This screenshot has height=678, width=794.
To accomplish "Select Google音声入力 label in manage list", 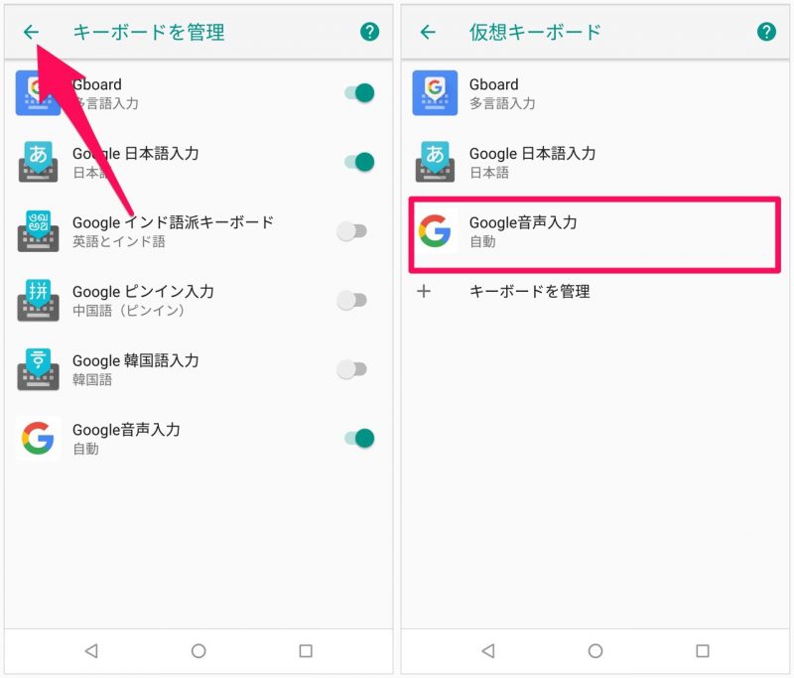I will tap(126, 430).
